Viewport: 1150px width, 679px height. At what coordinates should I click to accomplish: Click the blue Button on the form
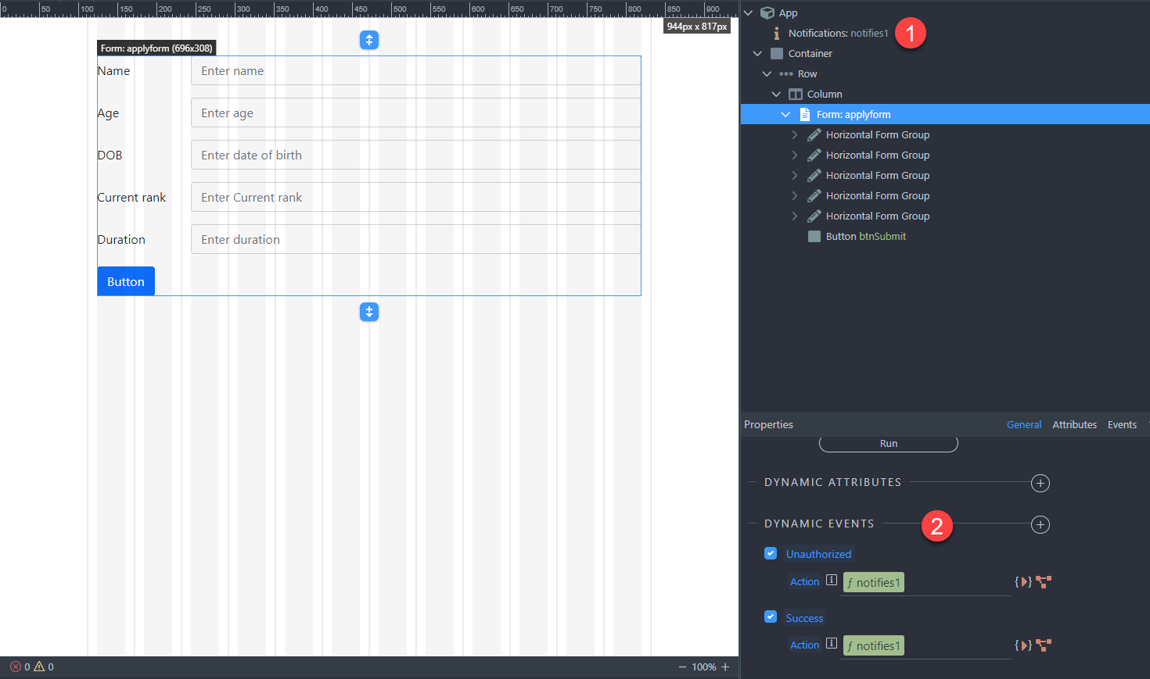coord(126,281)
